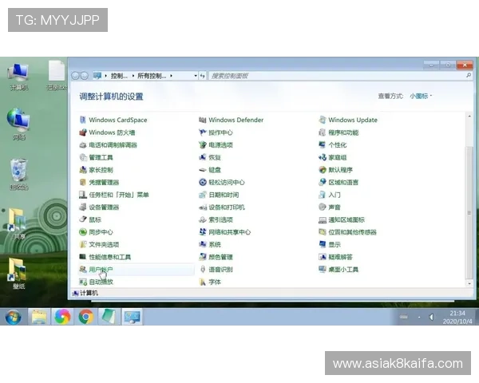The height and width of the screenshot is (383, 479).
Task: Open 凭据管理器 icon
Action: [82, 183]
